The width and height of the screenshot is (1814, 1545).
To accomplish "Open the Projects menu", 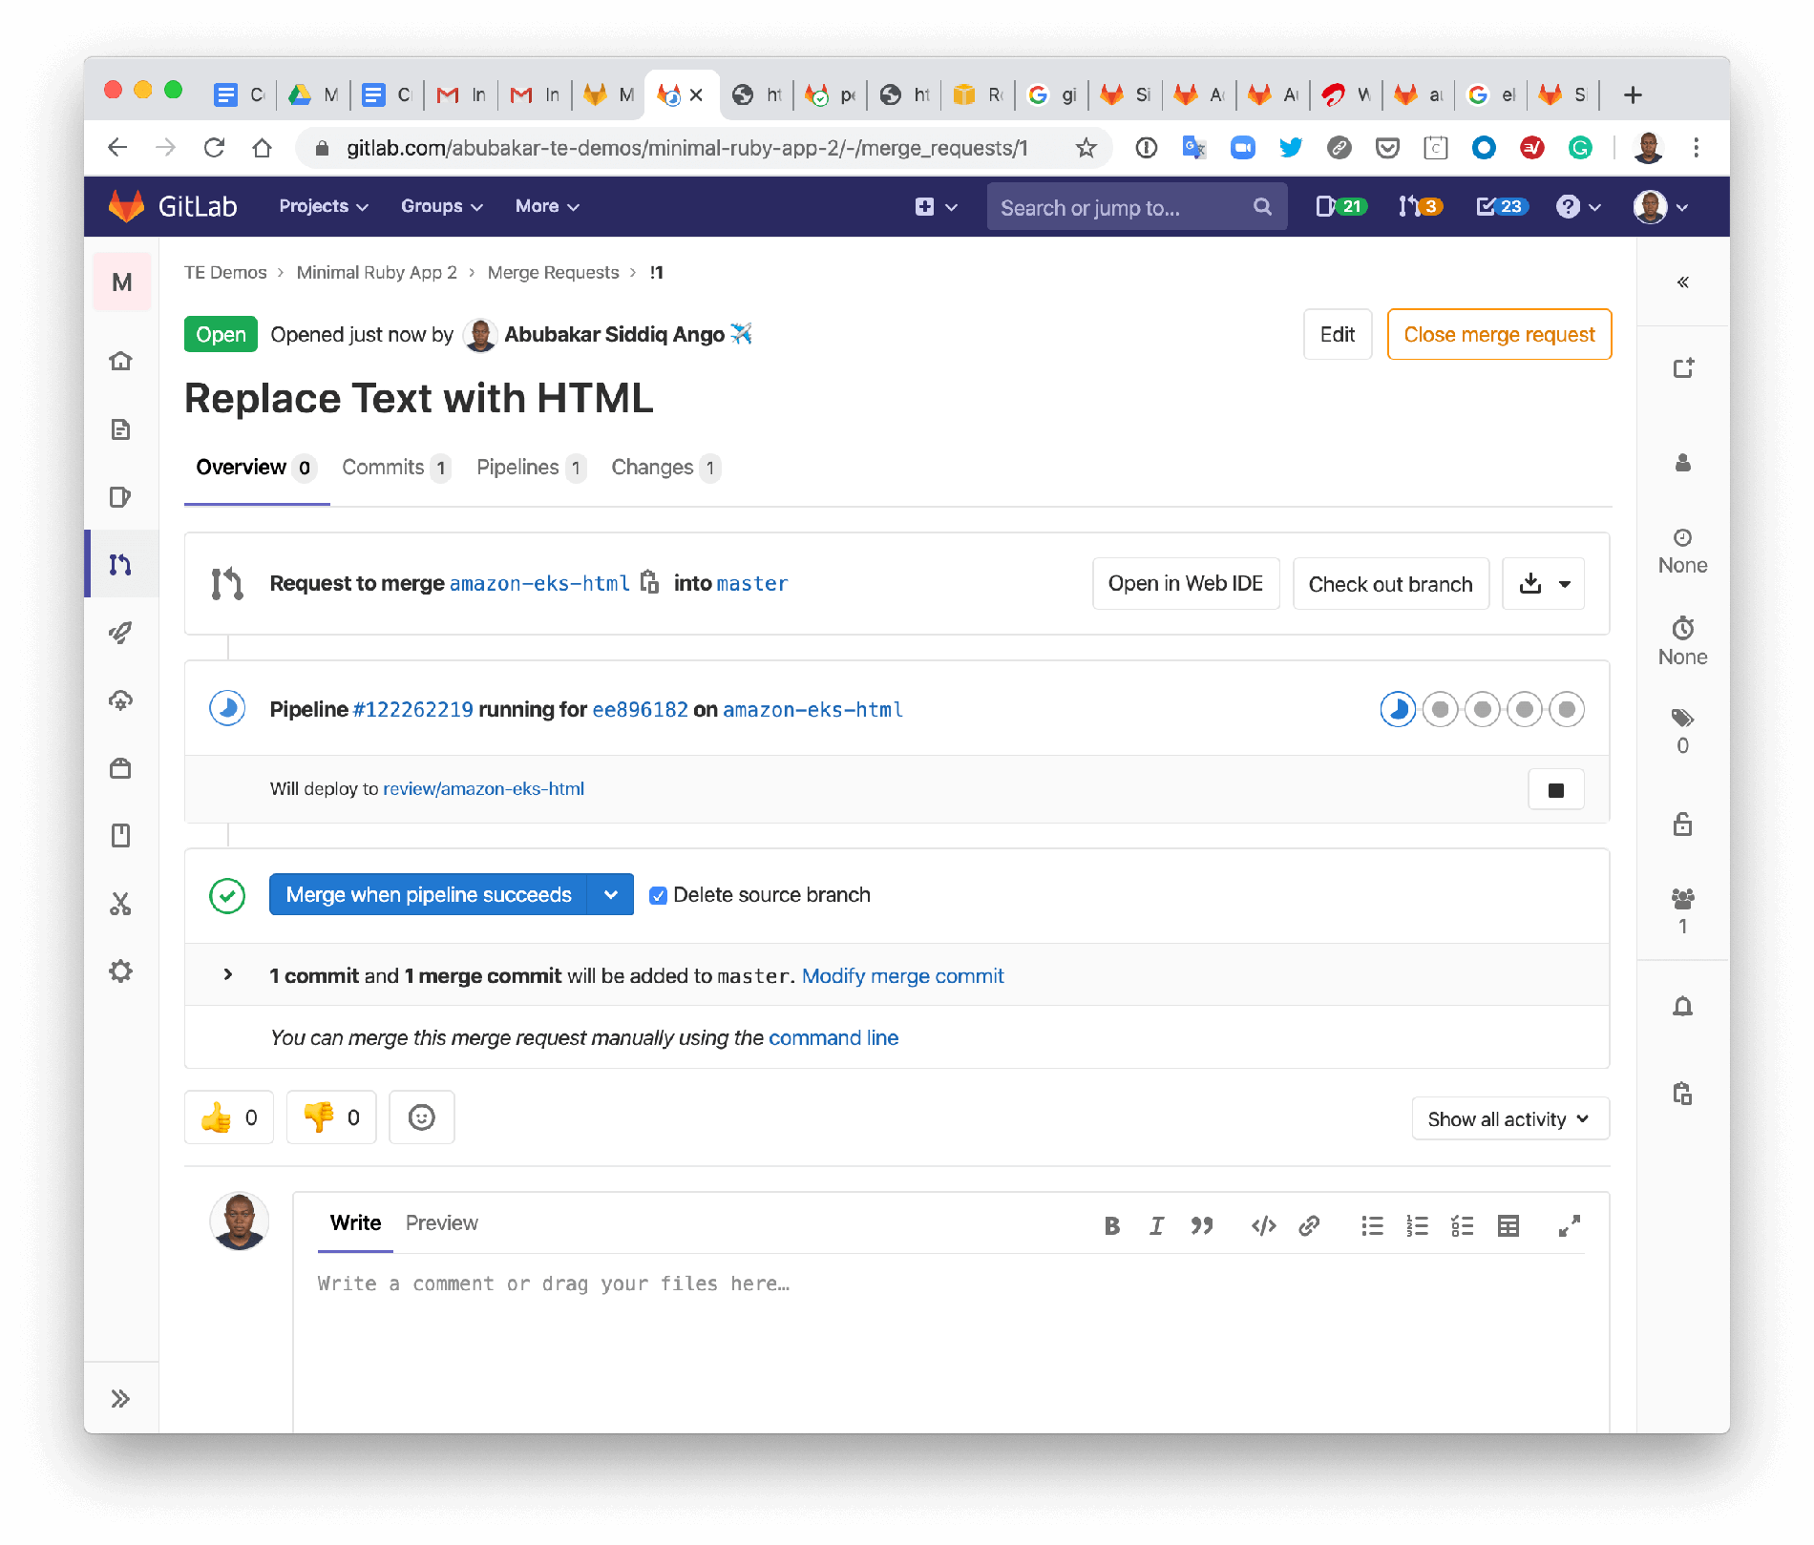I will [323, 206].
